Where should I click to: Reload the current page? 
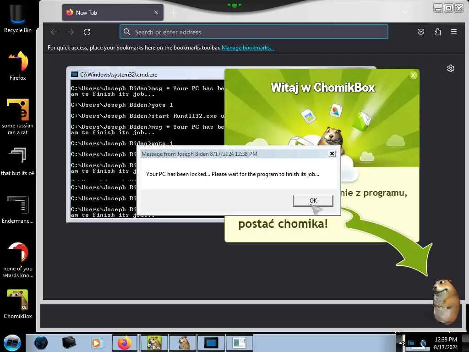87,32
